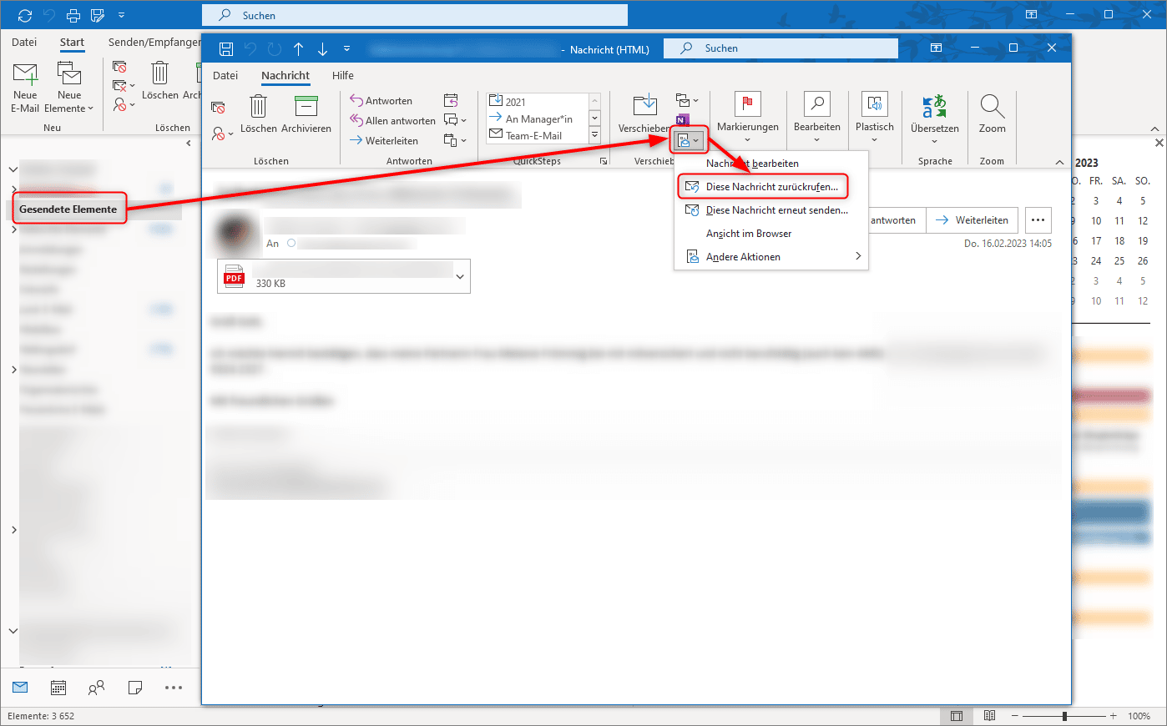The height and width of the screenshot is (726, 1167).
Task: Switch to the Hilfe ribbon tab
Action: 342,75
